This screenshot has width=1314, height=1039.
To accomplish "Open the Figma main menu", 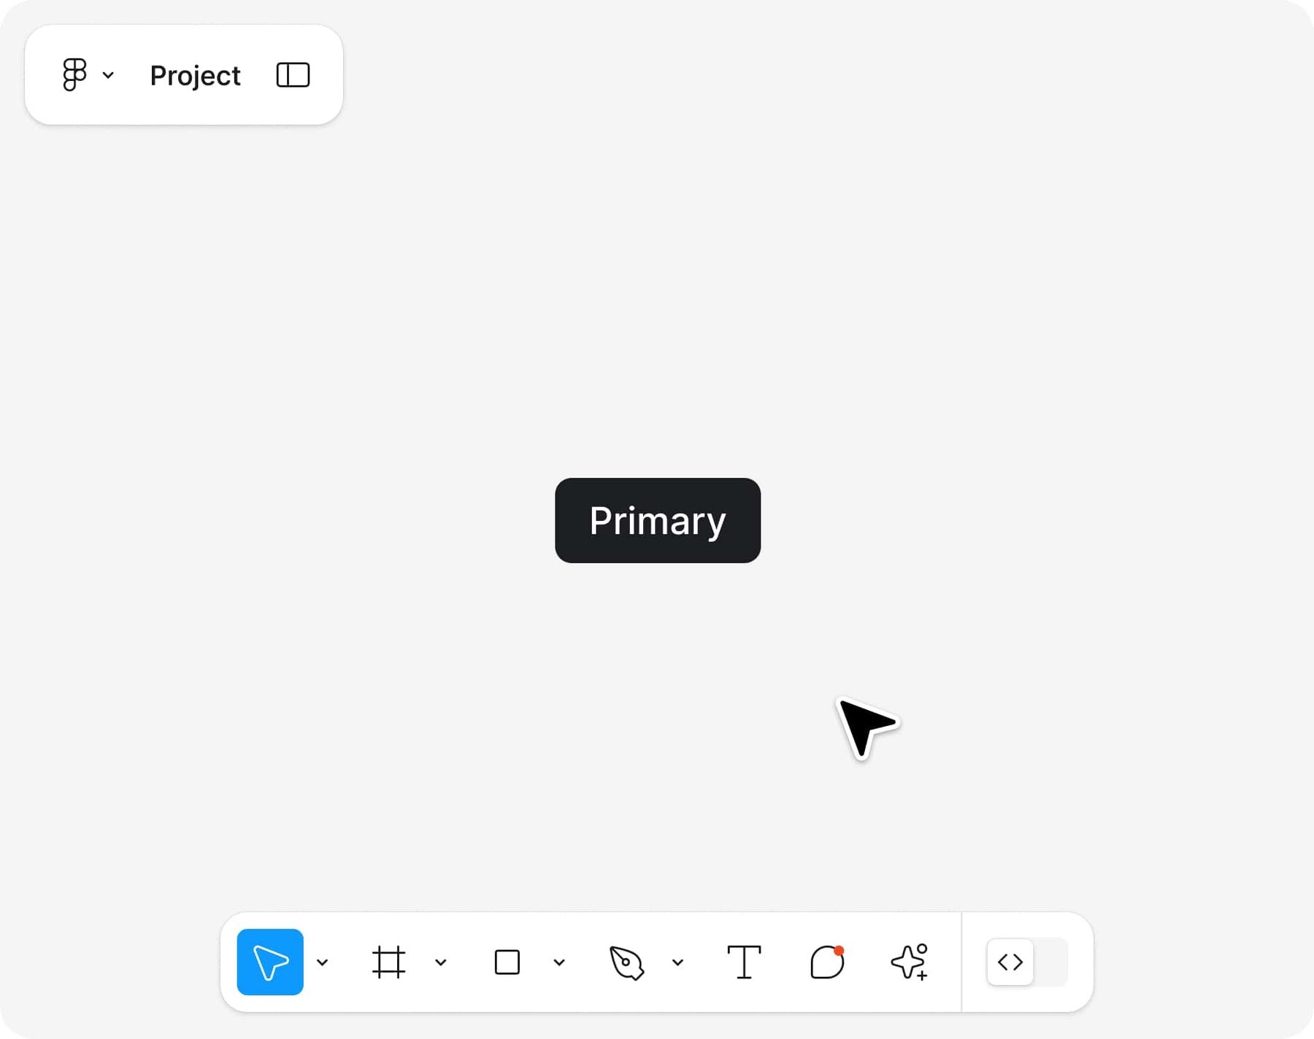I will 108,75.
